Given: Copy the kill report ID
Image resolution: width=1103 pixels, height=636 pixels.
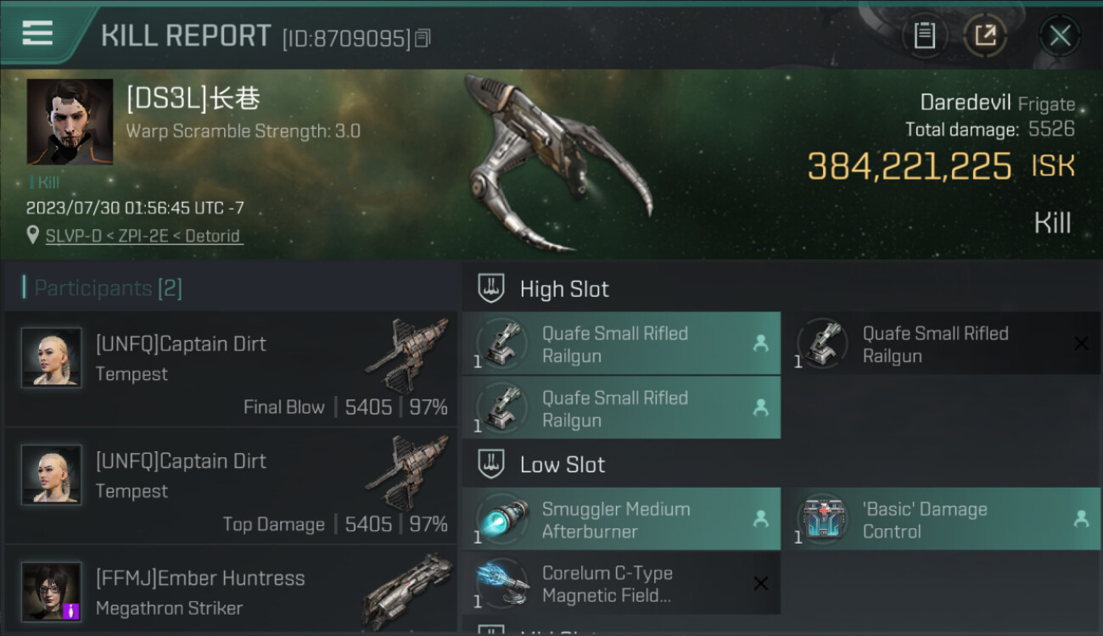Looking at the screenshot, I should (x=423, y=38).
